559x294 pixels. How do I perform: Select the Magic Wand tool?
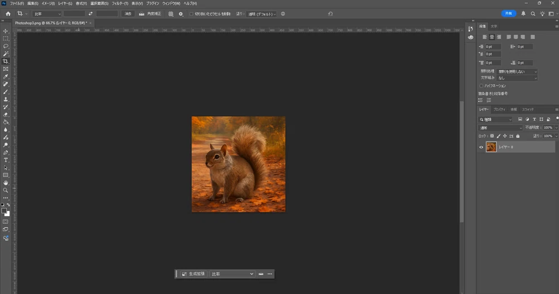[6, 54]
